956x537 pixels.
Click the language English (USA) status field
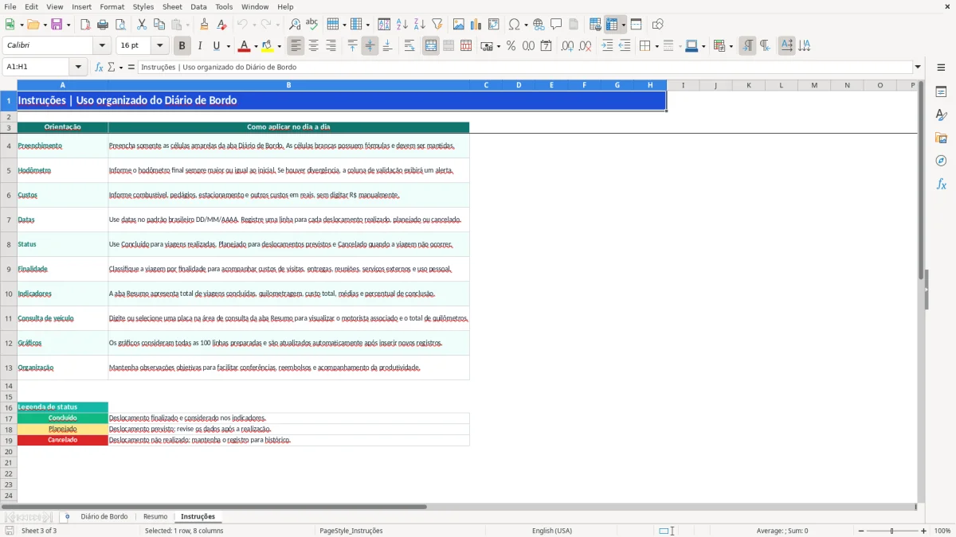tap(552, 531)
